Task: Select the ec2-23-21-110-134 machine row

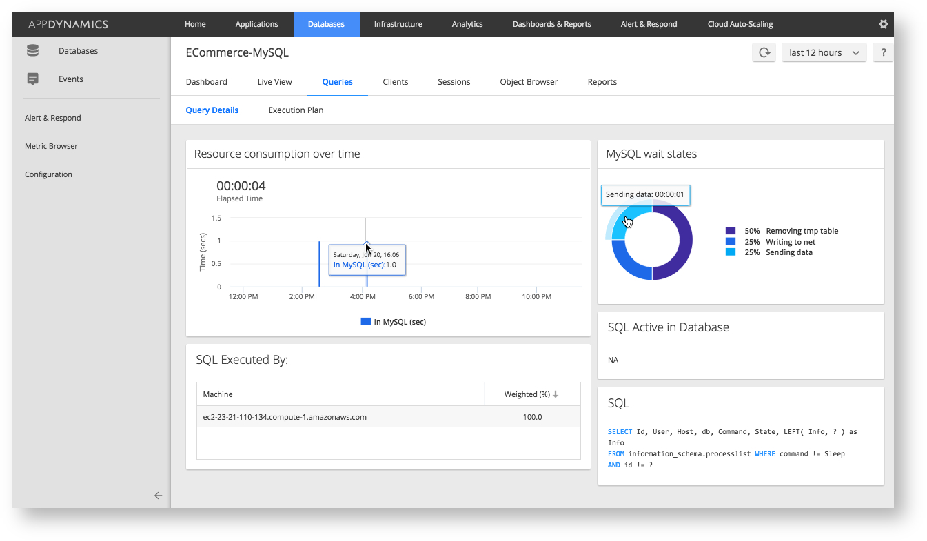Action: pyautogui.click(x=389, y=417)
